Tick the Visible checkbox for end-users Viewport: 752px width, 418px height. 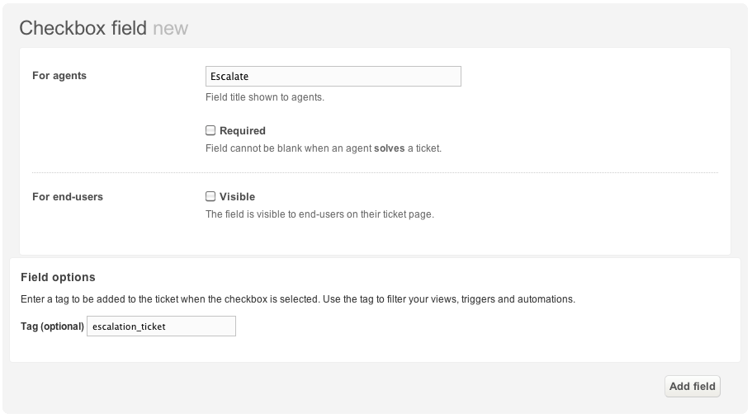point(210,196)
